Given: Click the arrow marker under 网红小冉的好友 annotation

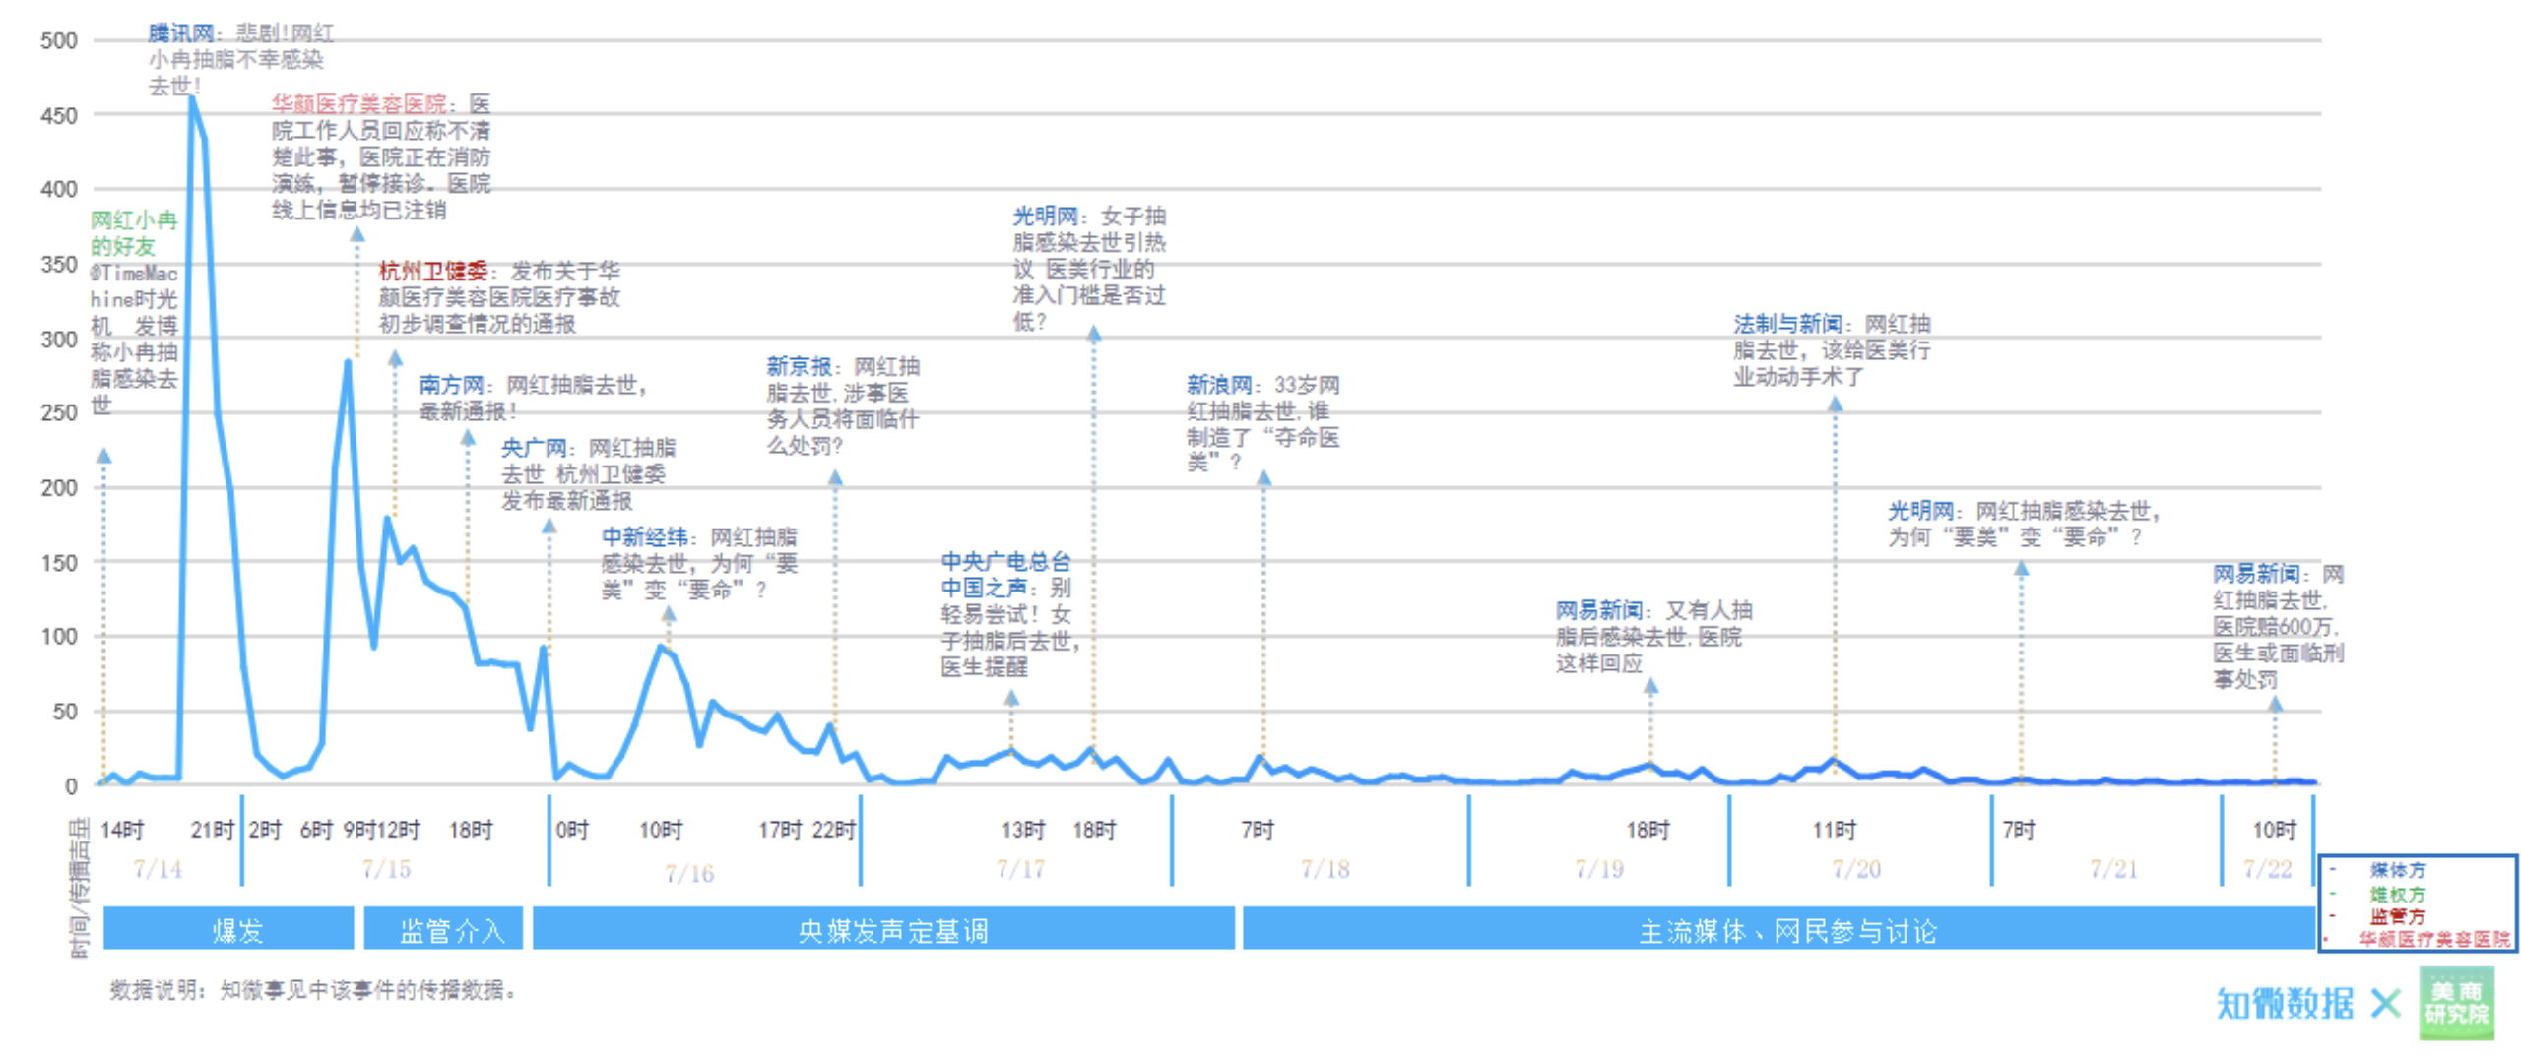Looking at the screenshot, I should tap(103, 456).
